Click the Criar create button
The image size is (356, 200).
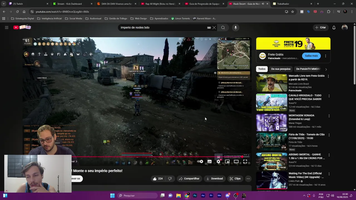point(320,27)
